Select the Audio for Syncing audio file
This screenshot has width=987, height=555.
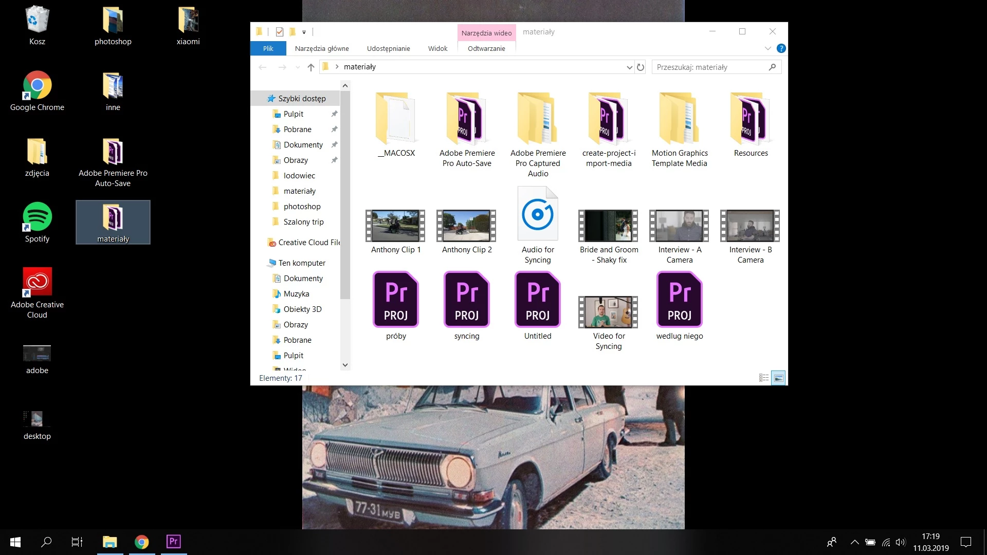(537, 216)
